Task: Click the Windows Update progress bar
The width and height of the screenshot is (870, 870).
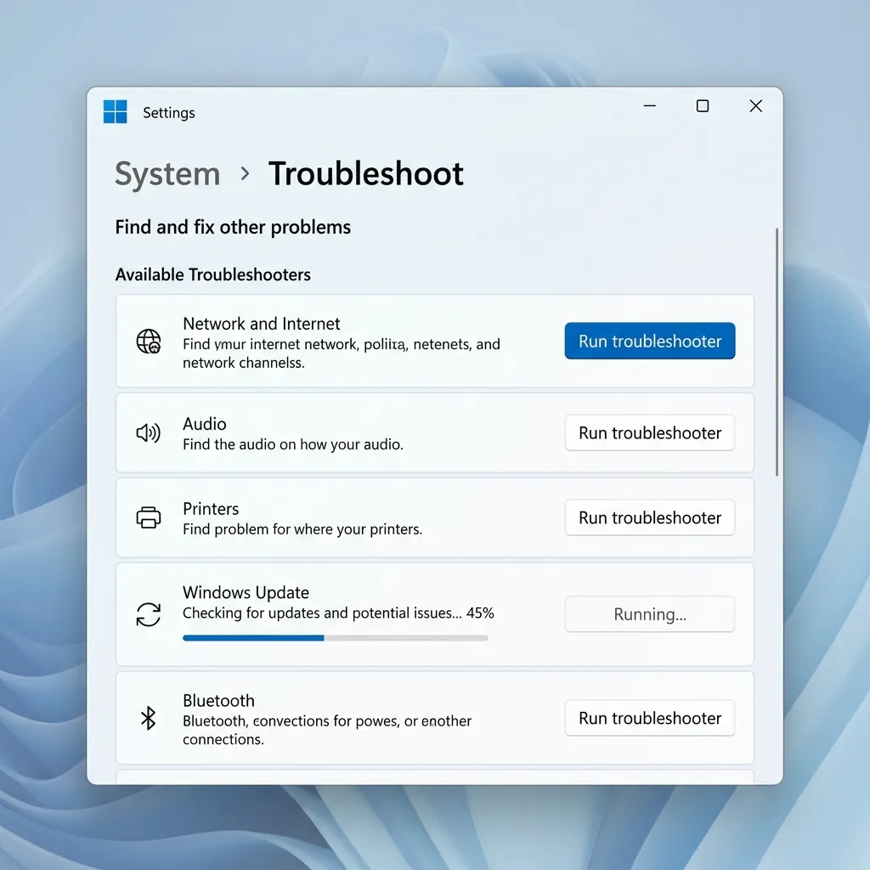Action: 335,638
